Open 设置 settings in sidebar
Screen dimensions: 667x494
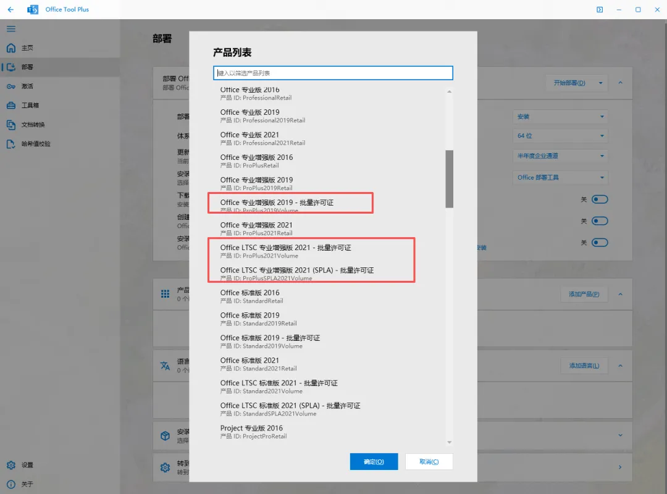click(60, 465)
